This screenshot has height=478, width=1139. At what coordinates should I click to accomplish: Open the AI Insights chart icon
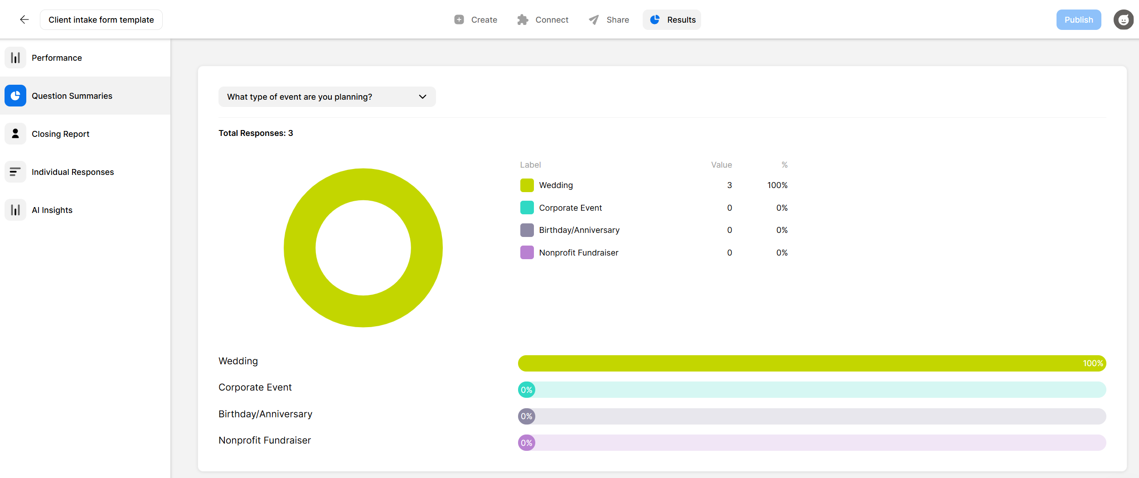pyautogui.click(x=15, y=210)
